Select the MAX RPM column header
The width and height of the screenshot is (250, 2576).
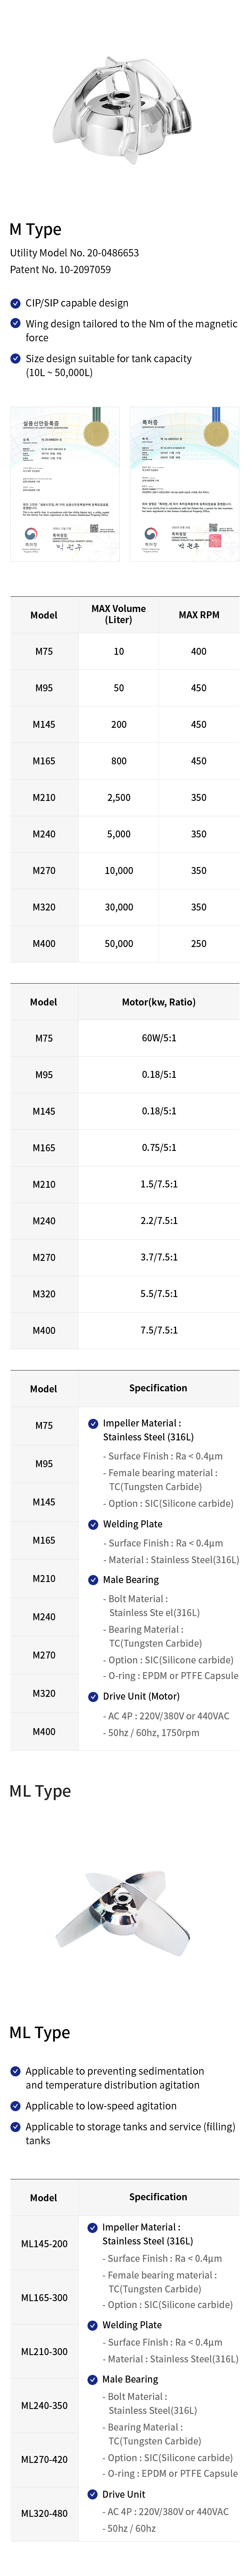(x=198, y=614)
